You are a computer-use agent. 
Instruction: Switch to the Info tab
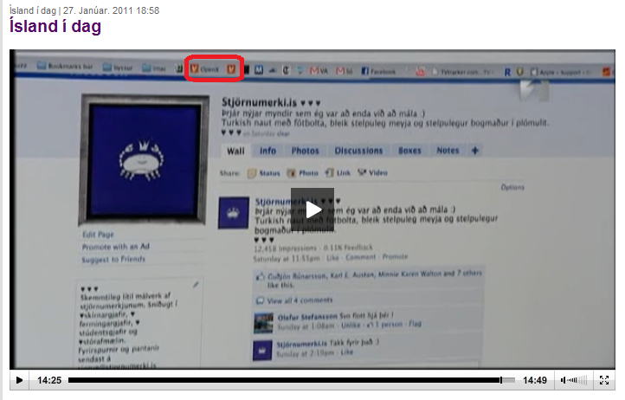268,151
